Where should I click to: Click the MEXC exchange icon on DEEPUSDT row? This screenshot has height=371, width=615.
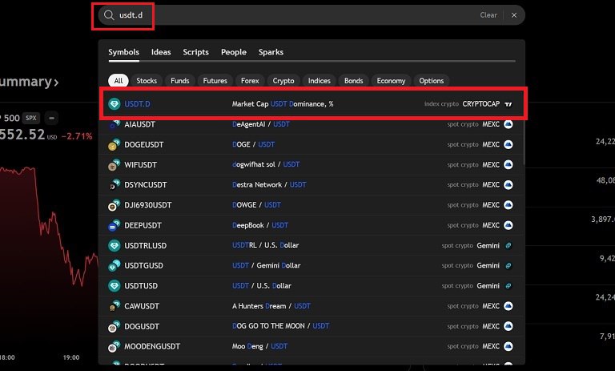click(508, 225)
